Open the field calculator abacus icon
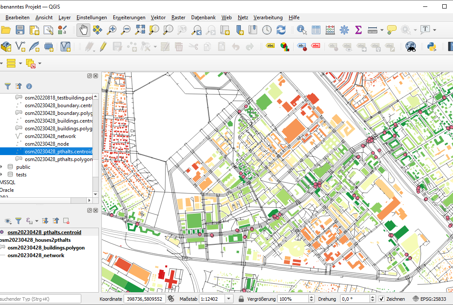 (x=330, y=30)
